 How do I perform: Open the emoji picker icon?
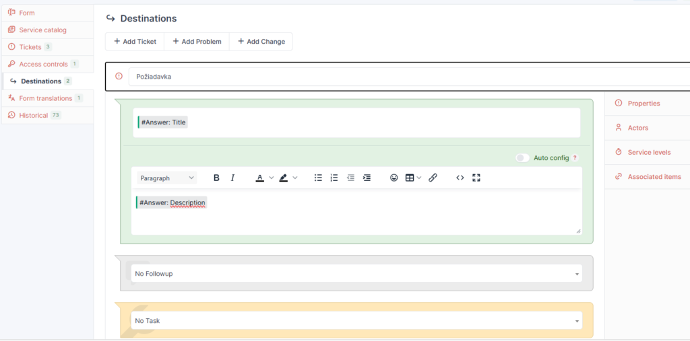click(394, 178)
